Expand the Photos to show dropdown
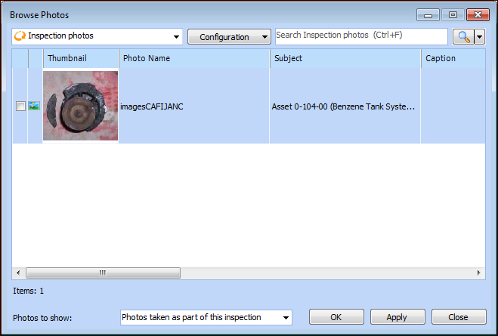The width and height of the screenshot is (498, 336). 206,317
